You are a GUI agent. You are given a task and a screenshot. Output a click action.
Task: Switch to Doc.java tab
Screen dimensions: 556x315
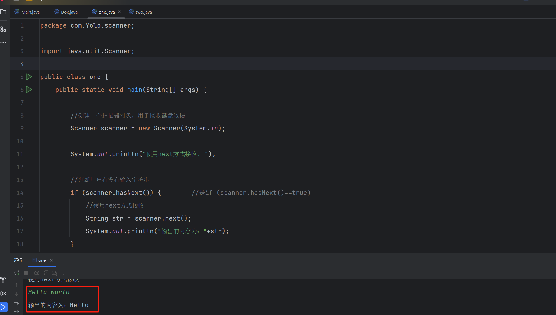click(x=66, y=12)
